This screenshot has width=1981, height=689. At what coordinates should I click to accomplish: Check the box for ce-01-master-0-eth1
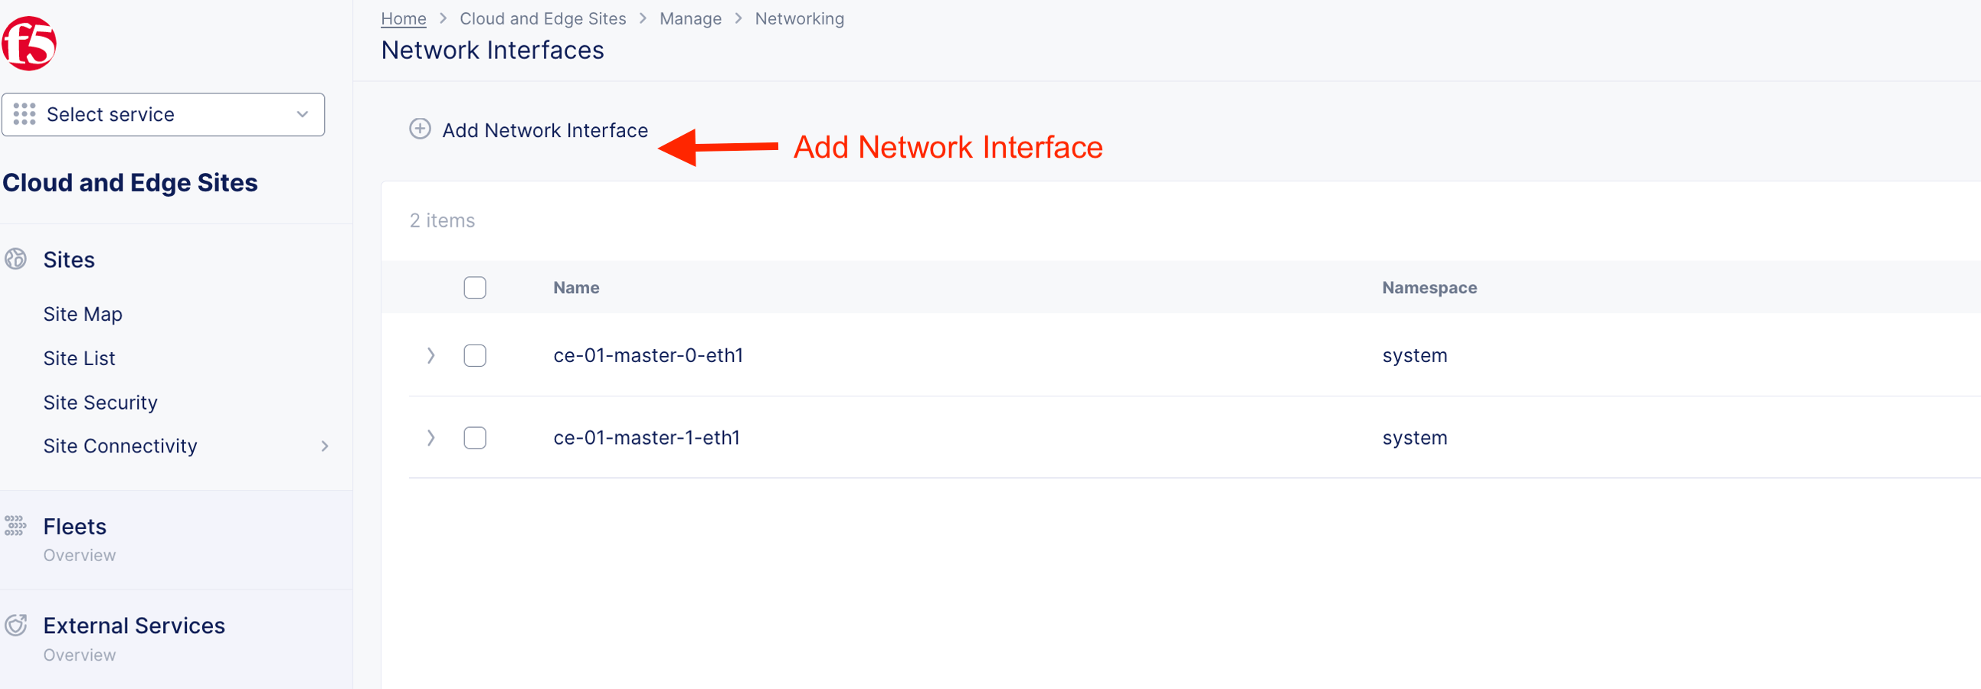(475, 356)
